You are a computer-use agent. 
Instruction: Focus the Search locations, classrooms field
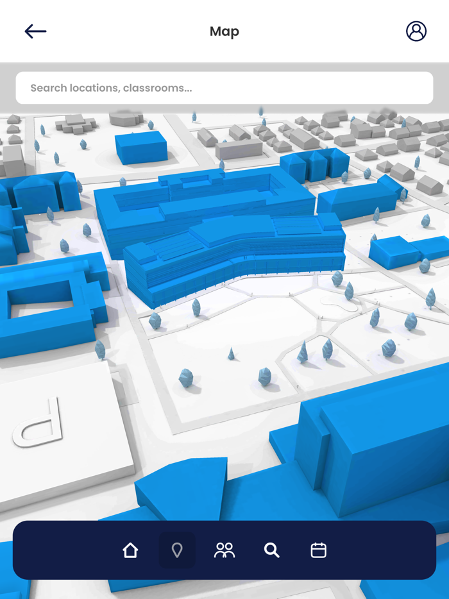pos(224,88)
